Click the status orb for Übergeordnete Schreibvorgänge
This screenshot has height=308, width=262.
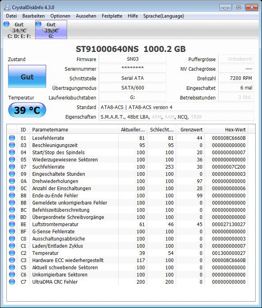point(12,217)
